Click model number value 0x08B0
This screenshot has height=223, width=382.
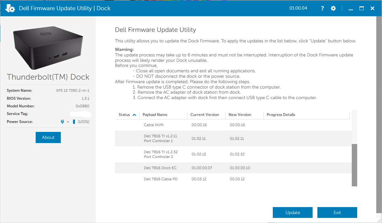coord(82,106)
